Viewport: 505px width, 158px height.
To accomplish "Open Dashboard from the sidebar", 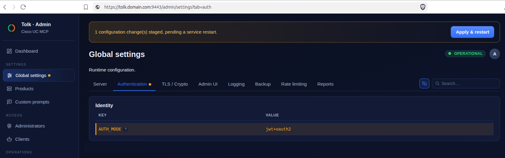I will (38, 51).
